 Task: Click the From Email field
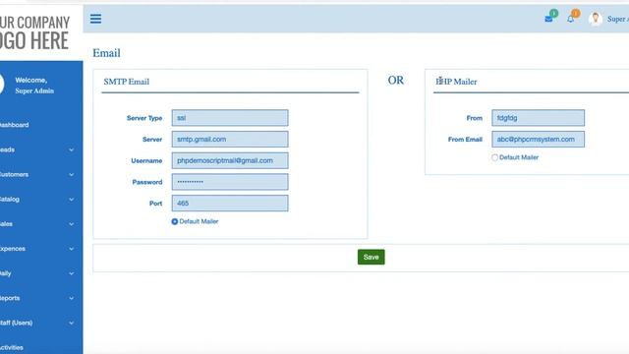[538, 140]
